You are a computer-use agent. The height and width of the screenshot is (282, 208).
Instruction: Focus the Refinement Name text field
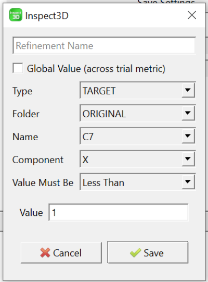[x=104, y=45]
